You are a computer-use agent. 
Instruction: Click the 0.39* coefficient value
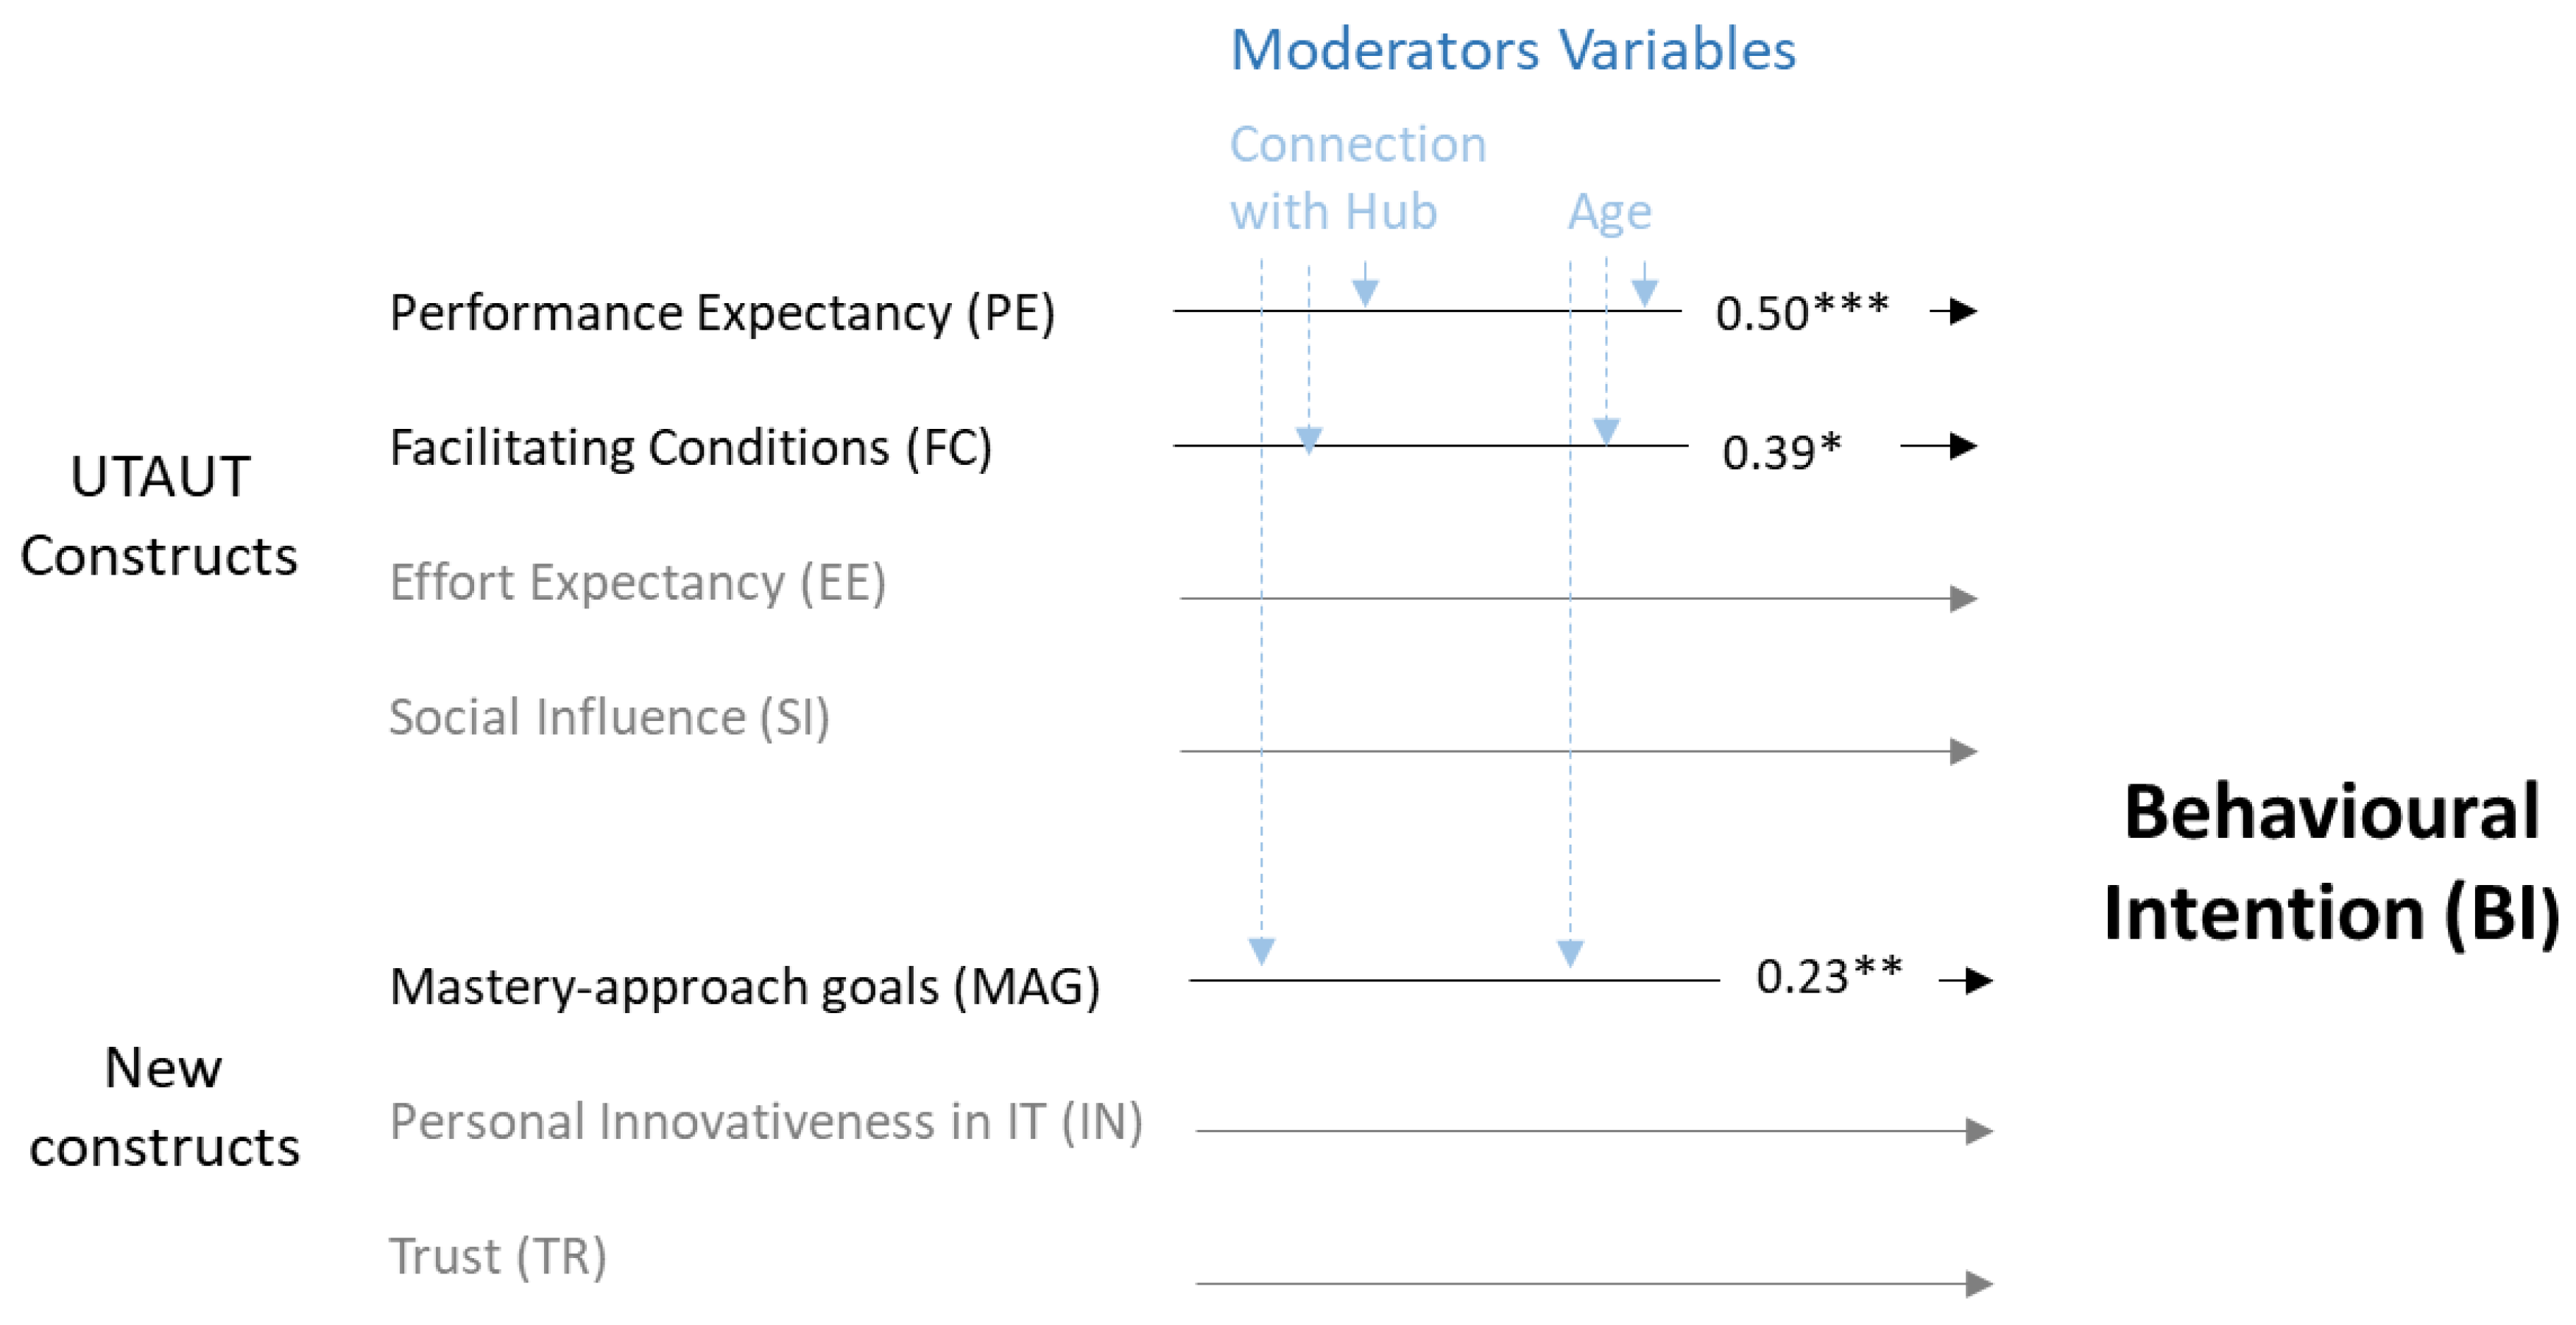pyautogui.click(x=1781, y=452)
